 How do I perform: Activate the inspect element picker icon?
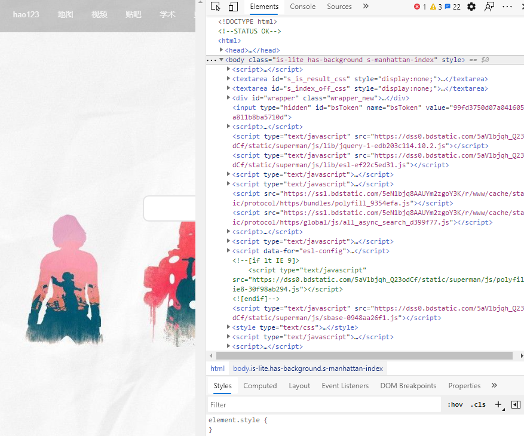click(x=216, y=7)
